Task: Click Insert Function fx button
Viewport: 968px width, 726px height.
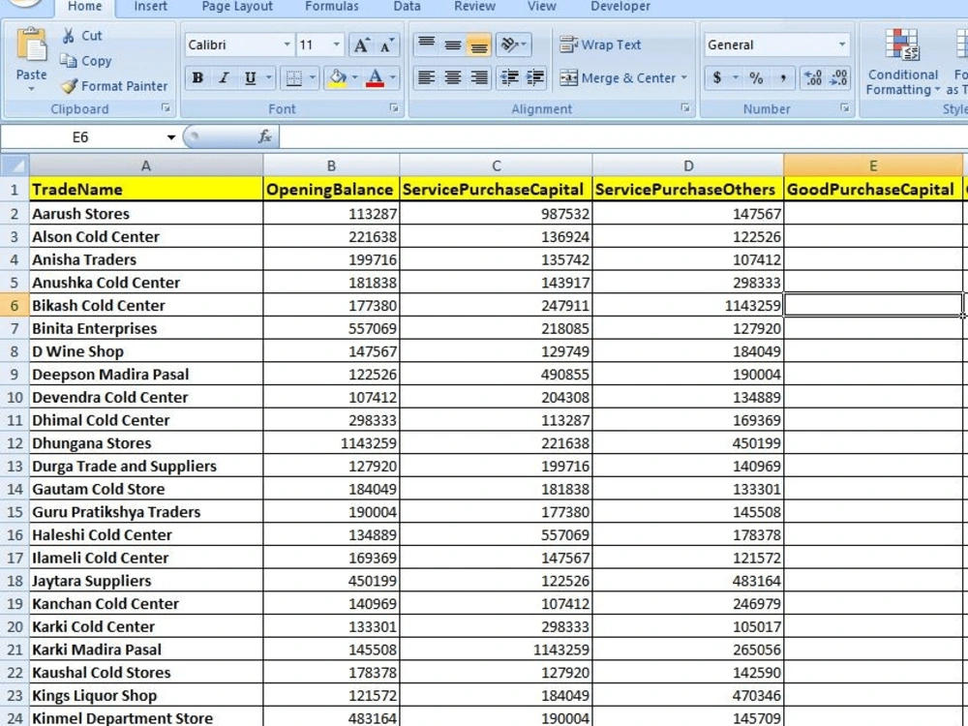Action: click(x=265, y=137)
